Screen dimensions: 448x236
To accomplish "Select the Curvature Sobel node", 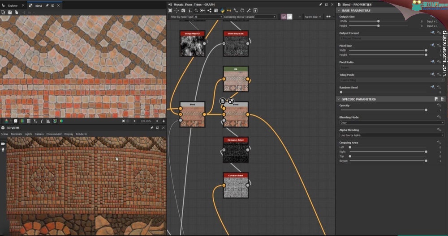I will pos(236,185).
